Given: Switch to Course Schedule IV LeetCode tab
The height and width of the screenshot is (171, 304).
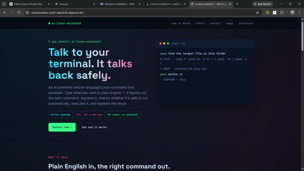Looking at the screenshot, I should pos(164,4).
